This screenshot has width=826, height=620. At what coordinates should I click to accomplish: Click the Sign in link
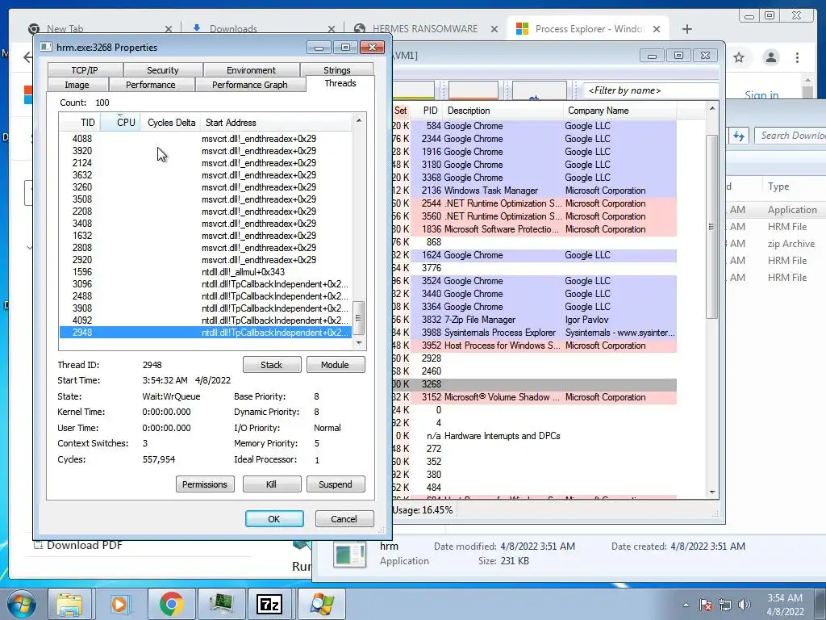(761, 95)
